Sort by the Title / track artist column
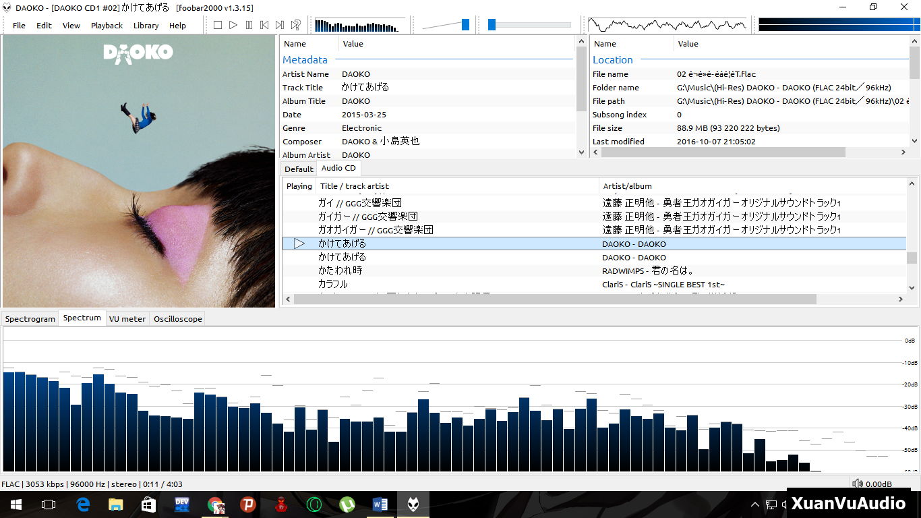The height and width of the screenshot is (518, 921). coord(458,186)
